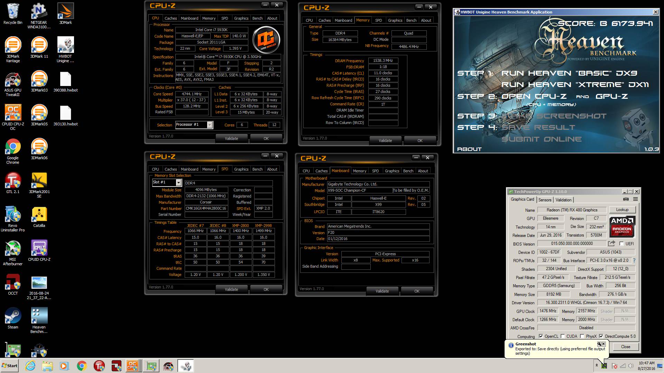This screenshot has height=373, width=664.
Task: Launch Google Chrome from the desktop
Action: 13,151
